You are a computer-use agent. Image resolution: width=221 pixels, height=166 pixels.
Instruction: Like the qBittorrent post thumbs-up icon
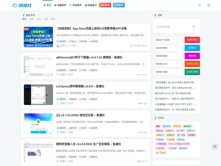pos(144,74)
